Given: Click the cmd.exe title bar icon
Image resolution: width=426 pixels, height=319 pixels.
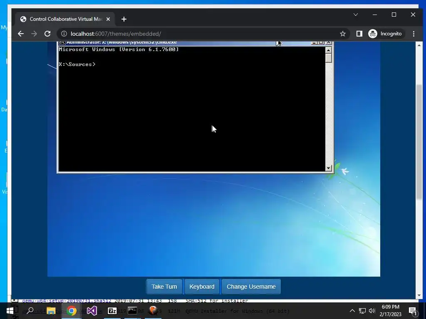Looking at the screenshot, I should [62, 43].
